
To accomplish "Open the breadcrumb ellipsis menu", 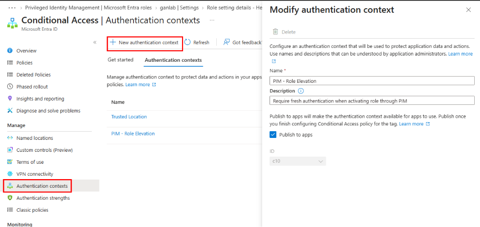I will (x=12, y=8).
